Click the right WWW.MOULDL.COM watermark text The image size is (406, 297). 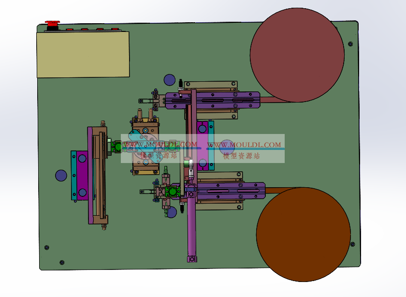click(x=244, y=144)
